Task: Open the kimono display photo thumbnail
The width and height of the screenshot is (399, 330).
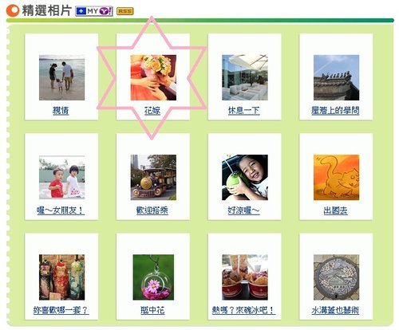Action: pyautogui.click(x=61, y=277)
